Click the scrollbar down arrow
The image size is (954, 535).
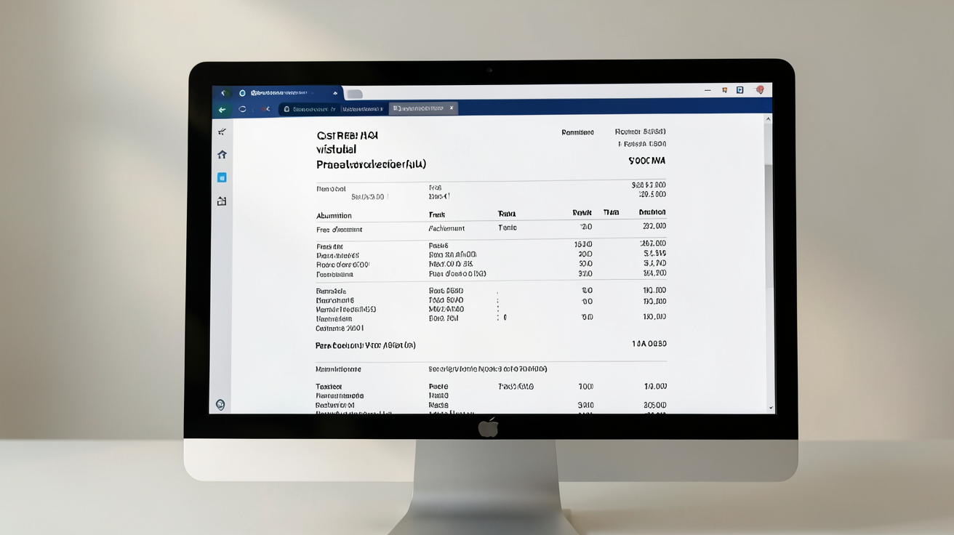[771, 408]
